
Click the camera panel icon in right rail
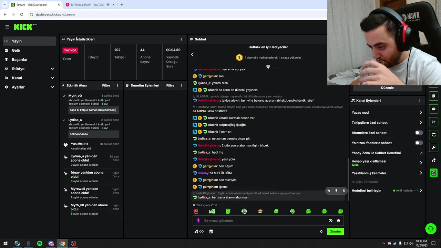[x=433, y=134]
